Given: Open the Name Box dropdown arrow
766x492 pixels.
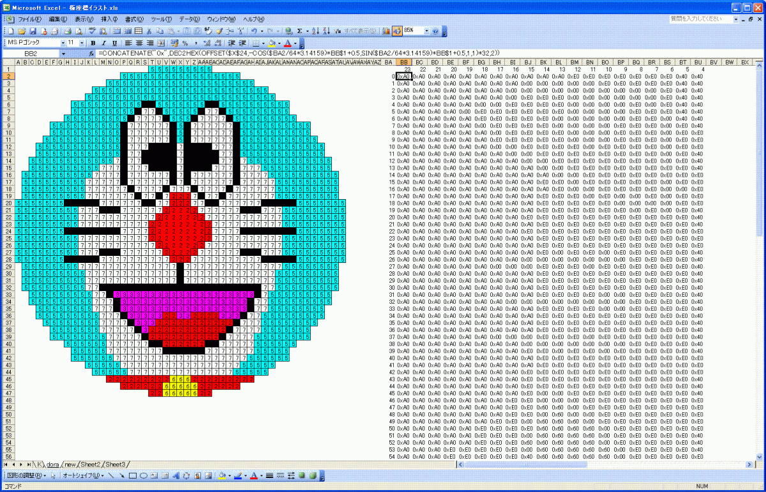Looking at the screenshot, I should tap(63, 53).
